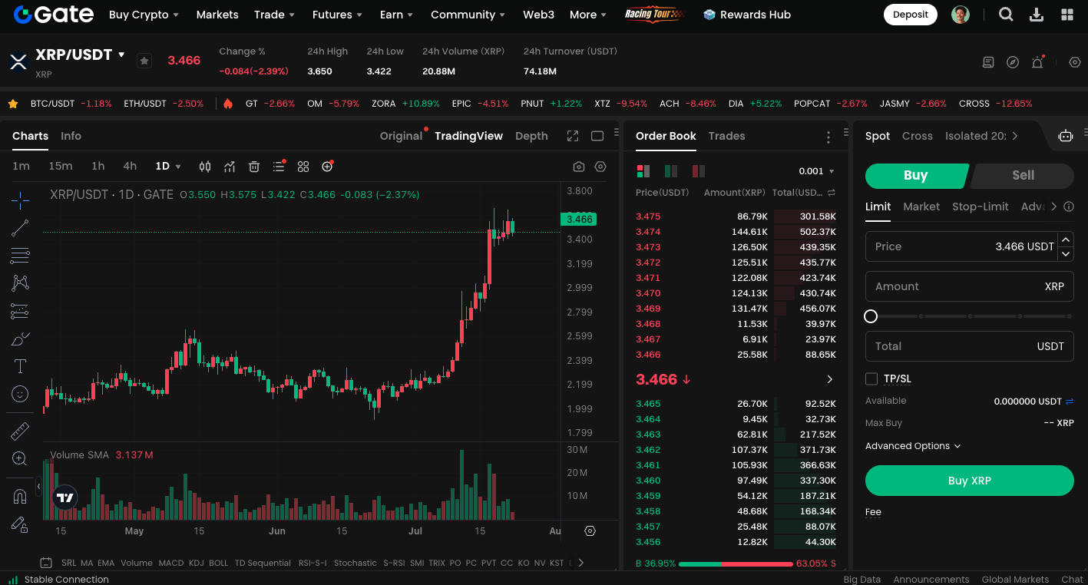Screen dimensions: 1088x585
Task: Increase price with the up stepper arrow
Action: pos(1066,240)
